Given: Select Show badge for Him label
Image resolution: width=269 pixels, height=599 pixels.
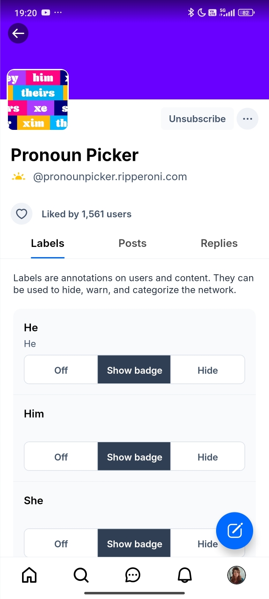Looking at the screenshot, I should [134, 457].
